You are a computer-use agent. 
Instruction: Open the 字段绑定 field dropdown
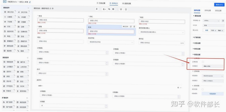pos(211,21)
